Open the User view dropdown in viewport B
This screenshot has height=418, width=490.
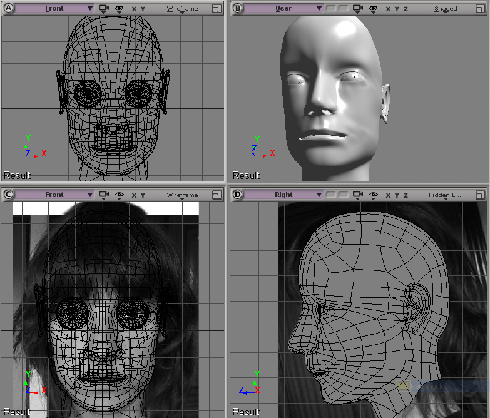click(283, 8)
